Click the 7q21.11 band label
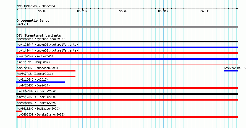Viewport: 246px width, 128px height. 22,24
